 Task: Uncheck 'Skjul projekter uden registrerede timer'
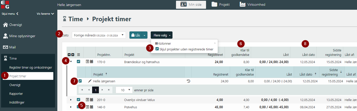point(157,49)
